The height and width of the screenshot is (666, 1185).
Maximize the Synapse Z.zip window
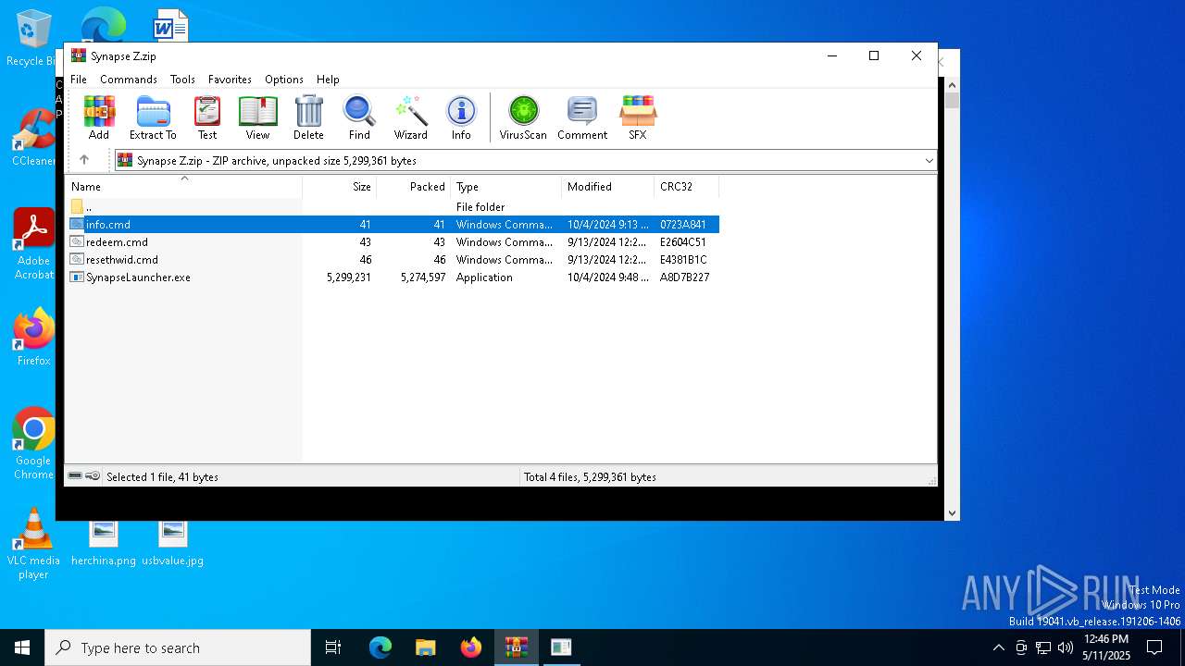tap(873, 55)
